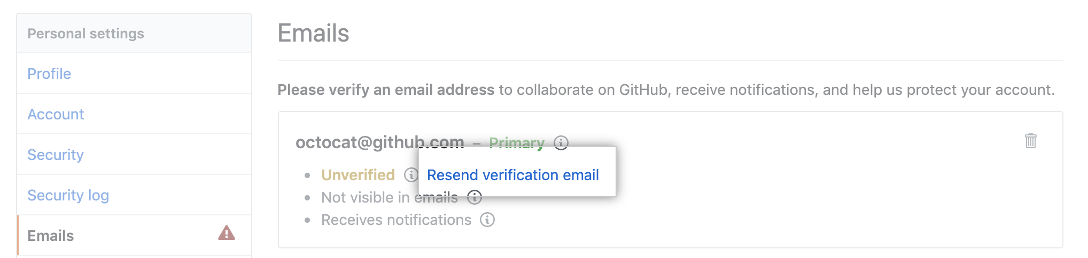Click the green Primary label

point(516,143)
